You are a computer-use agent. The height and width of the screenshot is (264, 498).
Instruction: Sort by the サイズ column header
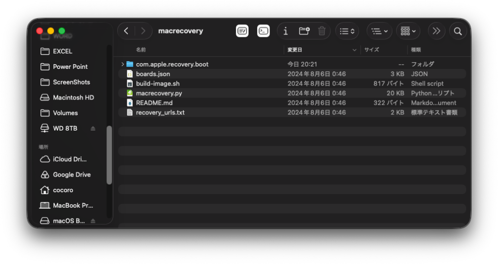pos(372,50)
